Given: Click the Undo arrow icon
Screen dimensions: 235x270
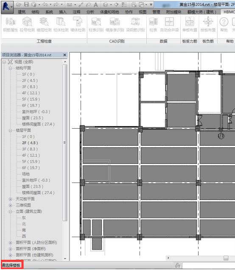Looking at the screenshot, I should click(x=45, y=5).
